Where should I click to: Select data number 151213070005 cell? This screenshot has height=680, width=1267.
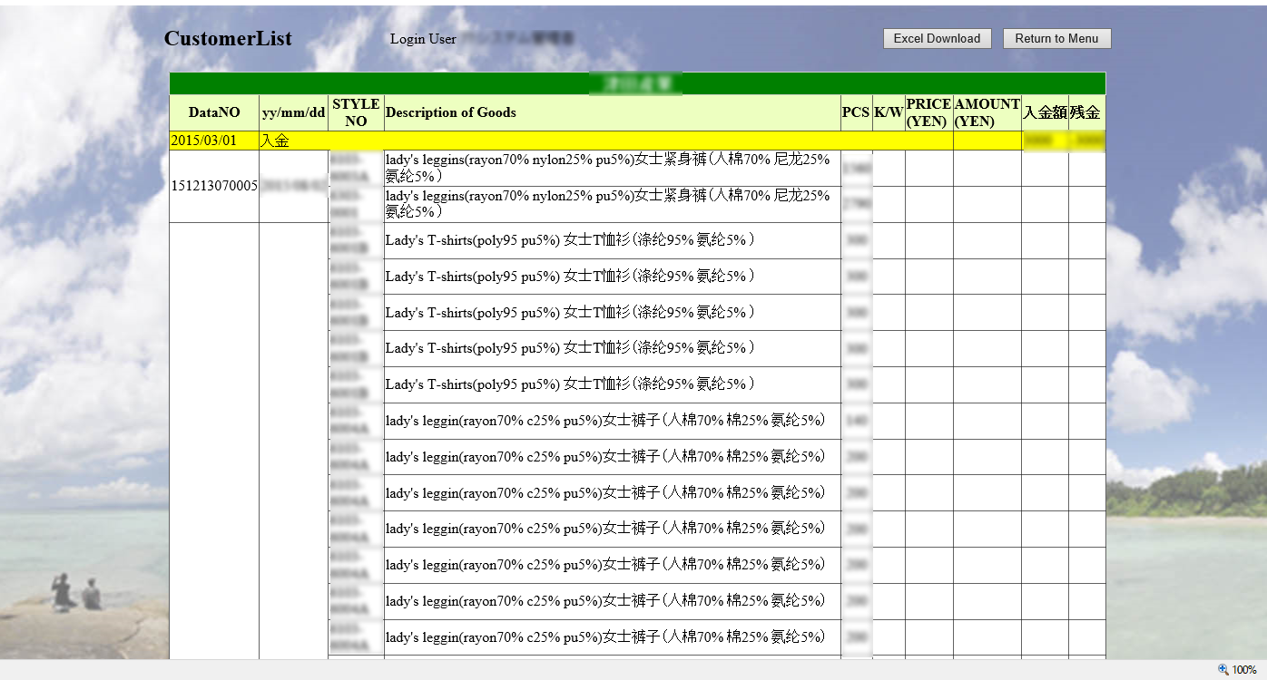coord(214,186)
